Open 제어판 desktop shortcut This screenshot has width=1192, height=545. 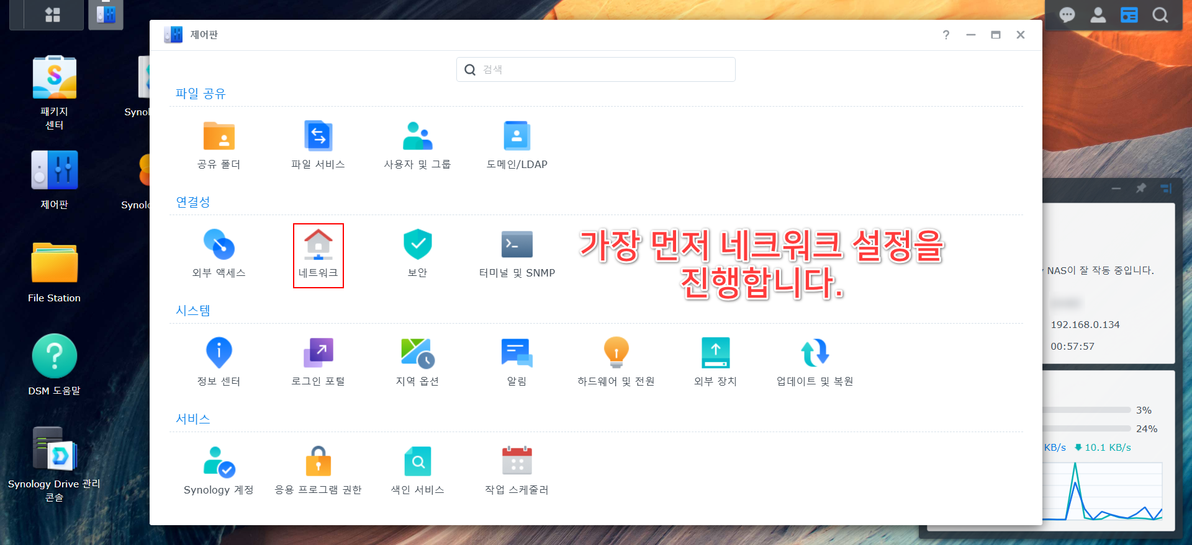click(54, 180)
